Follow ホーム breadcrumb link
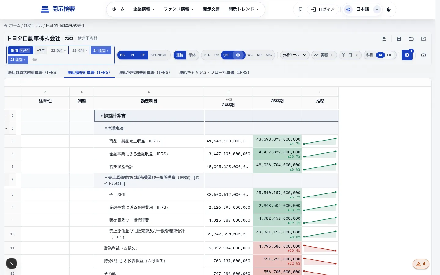 [15, 26]
